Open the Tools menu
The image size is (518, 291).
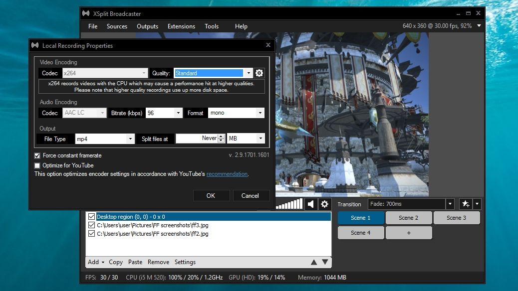click(212, 26)
